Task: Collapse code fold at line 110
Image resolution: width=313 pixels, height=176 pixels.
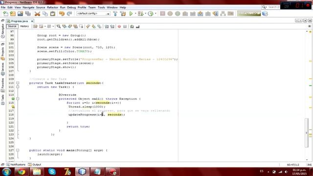Action: click(18, 83)
